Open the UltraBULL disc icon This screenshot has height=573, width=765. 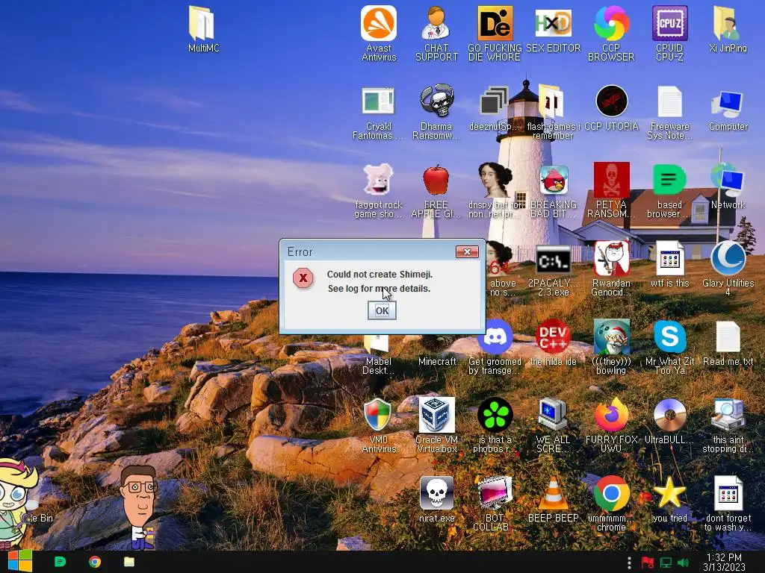click(x=670, y=415)
